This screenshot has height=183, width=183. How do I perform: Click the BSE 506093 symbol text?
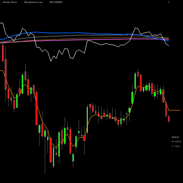point(56,2)
